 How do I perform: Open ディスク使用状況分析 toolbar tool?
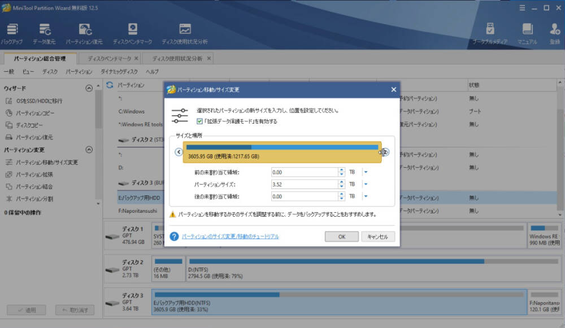185,34
